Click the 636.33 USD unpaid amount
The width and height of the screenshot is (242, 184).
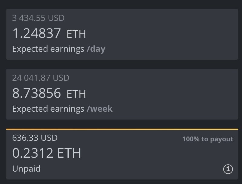(x=35, y=138)
